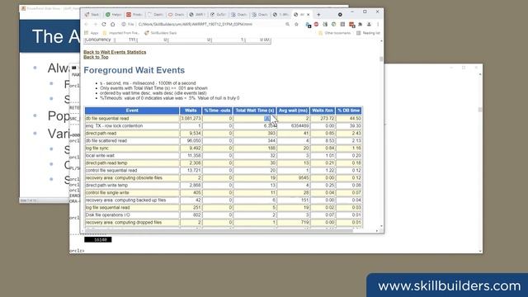
Task: Follow the Back to Top link
Action: point(96,57)
